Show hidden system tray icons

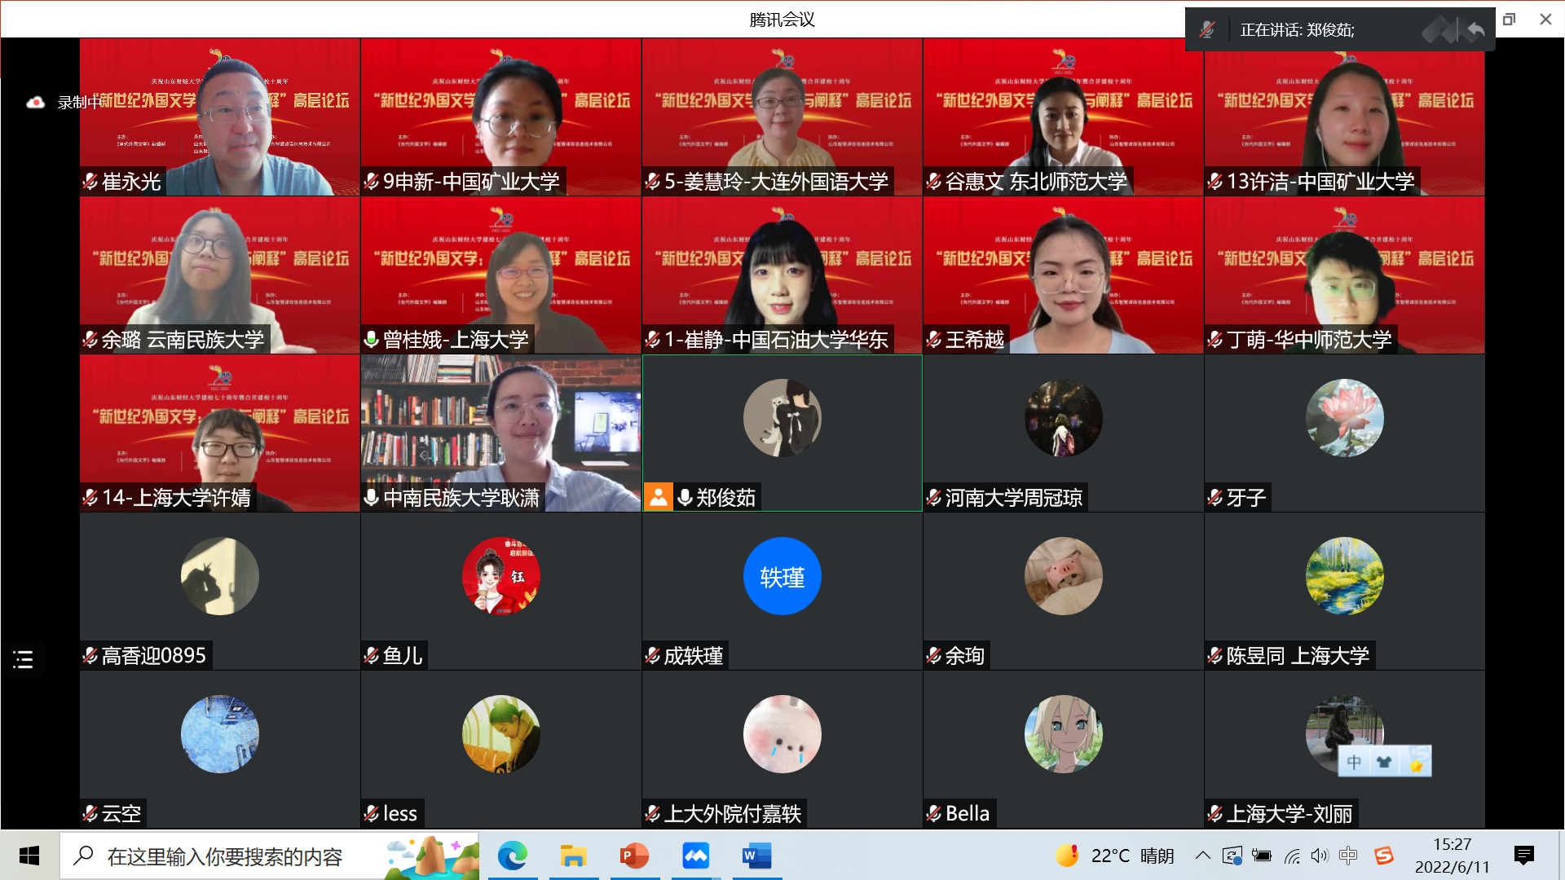click(x=1202, y=856)
